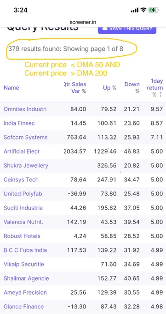Tap the cellular signal bars icon
The height and width of the screenshot is (314, 166).
point(135,10)
